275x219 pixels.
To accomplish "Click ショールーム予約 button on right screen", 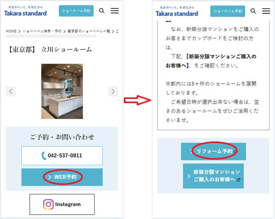I will 227,11.
